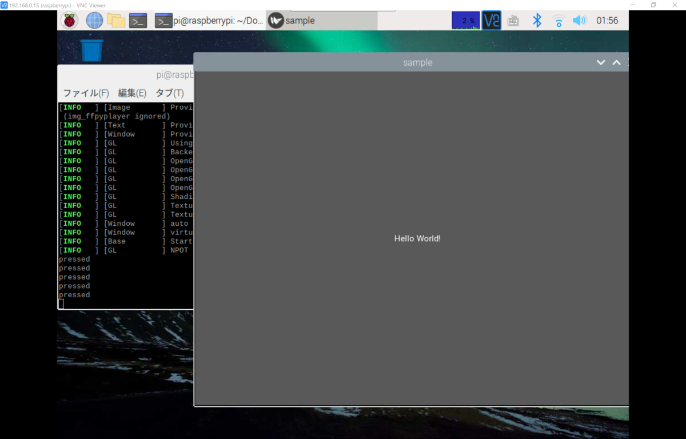Click the '[Text' log line in terminal
The image size is (686, 439).
coord(126,125)
